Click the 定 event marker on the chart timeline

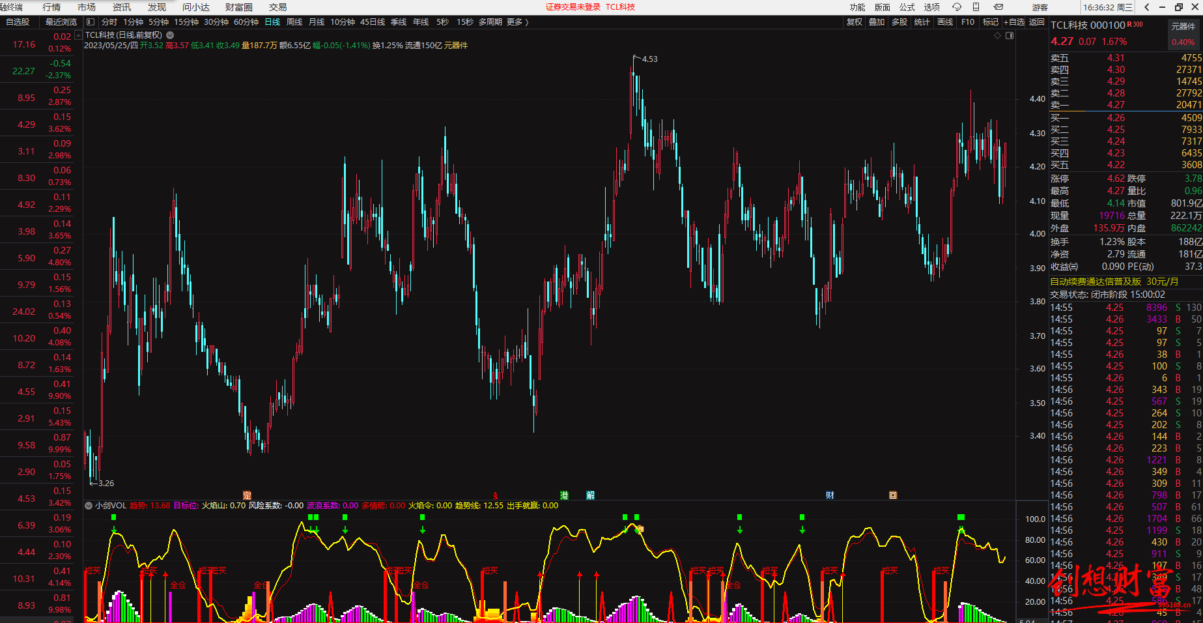coord(247,495)
